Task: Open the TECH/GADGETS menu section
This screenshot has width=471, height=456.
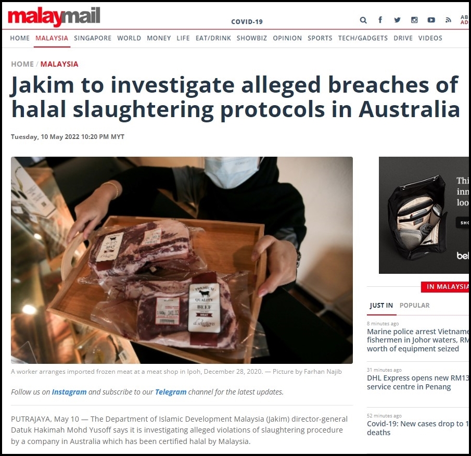Action: coord(363,38)
